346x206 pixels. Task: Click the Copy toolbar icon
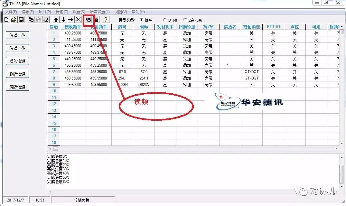click(31, 19)
